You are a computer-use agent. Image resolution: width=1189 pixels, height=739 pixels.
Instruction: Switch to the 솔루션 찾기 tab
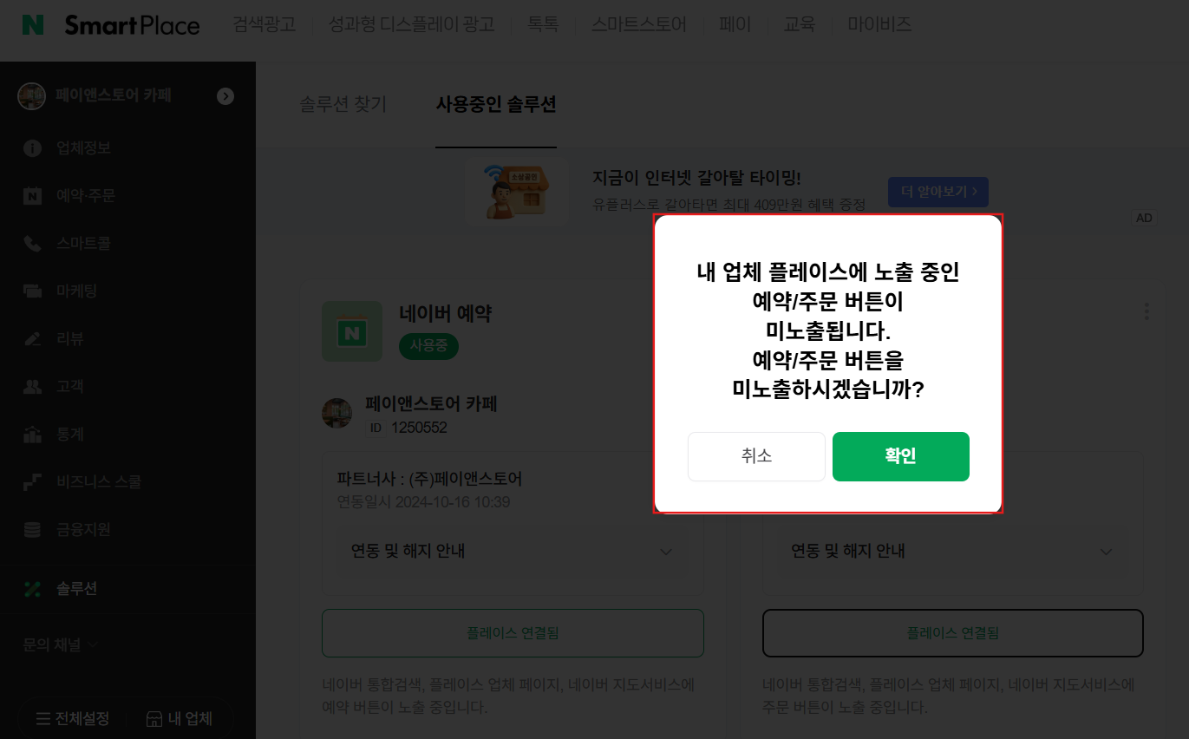click(x=343, y=105)
